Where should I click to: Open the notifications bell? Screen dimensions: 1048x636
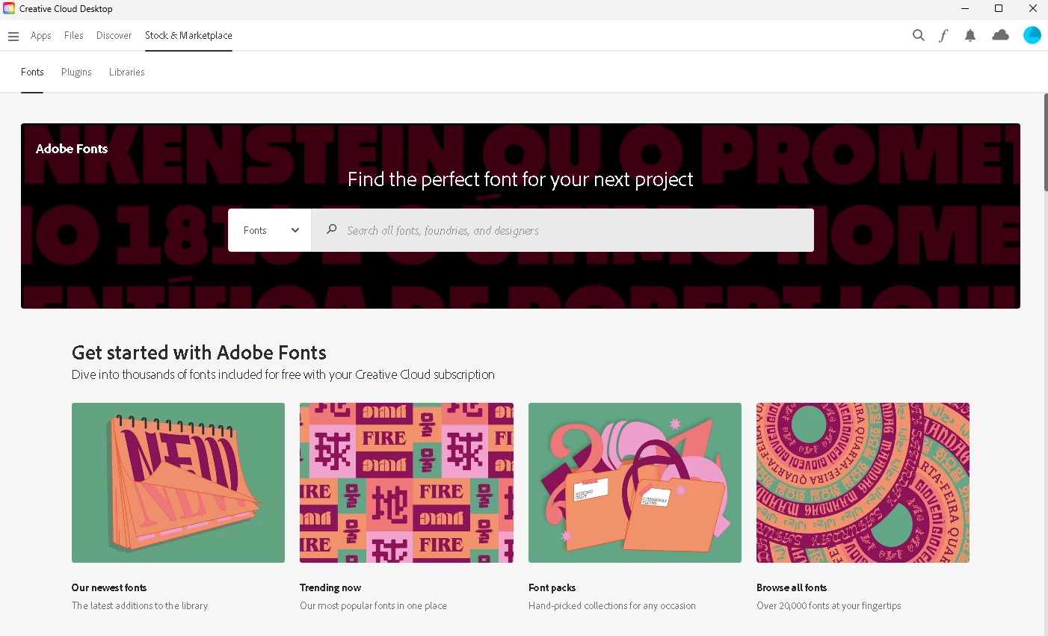click(970, 35)
